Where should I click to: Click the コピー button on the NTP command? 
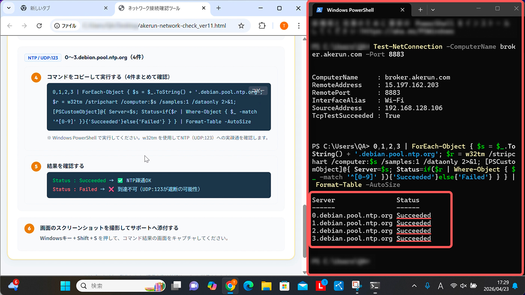258,91
